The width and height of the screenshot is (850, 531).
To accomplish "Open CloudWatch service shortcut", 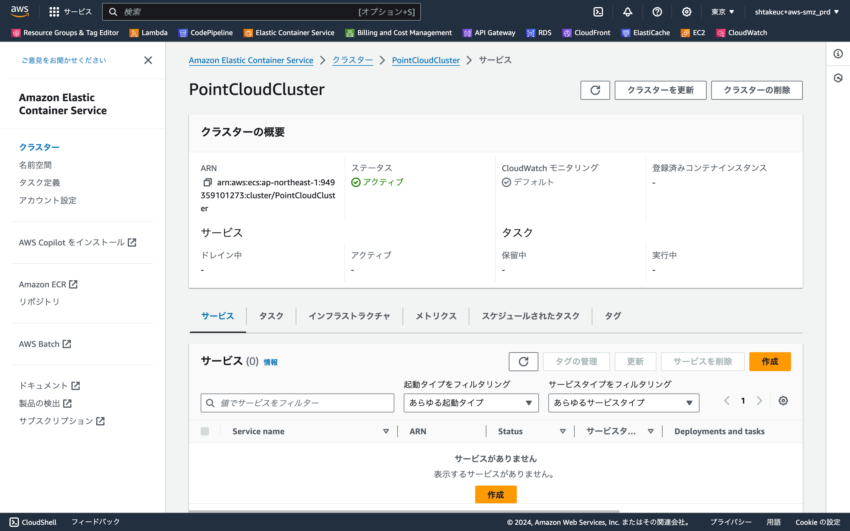I will click(742, 33).
